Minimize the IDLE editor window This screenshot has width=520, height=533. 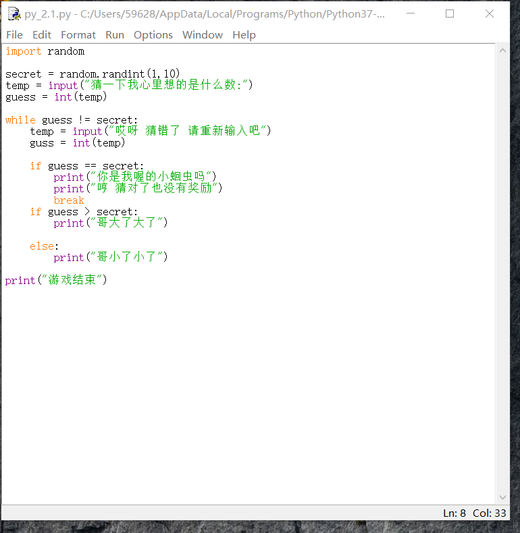[411, 13]
